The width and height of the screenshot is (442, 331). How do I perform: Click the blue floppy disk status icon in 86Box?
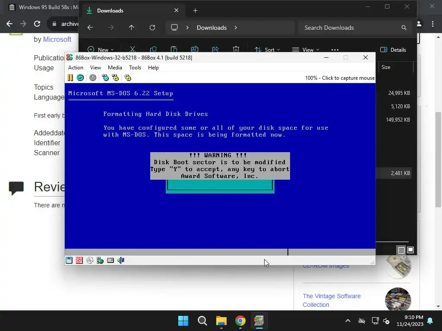click(x=69, y=260)
